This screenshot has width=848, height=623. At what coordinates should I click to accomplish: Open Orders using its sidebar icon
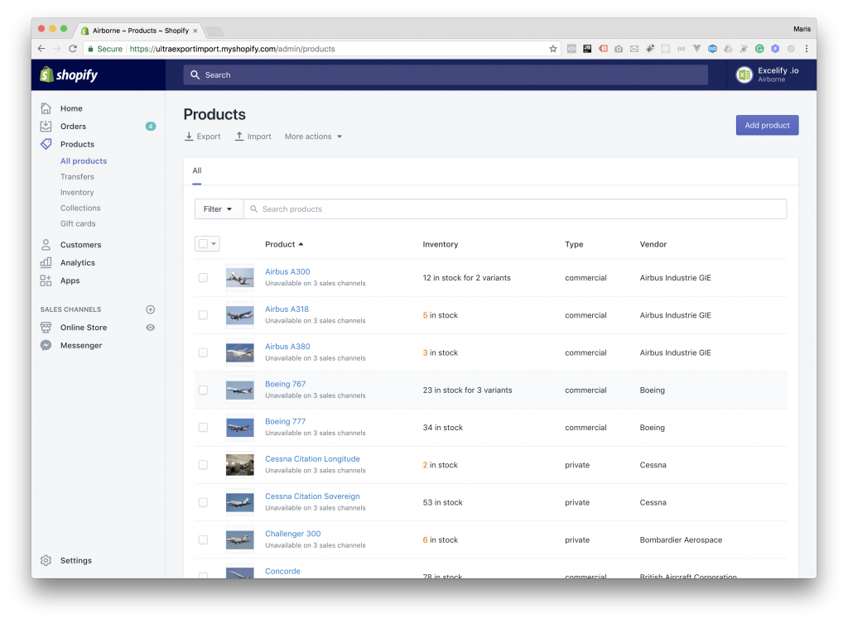46,126
